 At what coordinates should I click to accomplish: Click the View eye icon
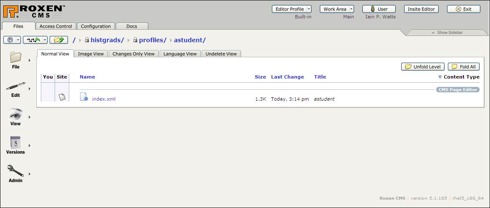(15, 114)
